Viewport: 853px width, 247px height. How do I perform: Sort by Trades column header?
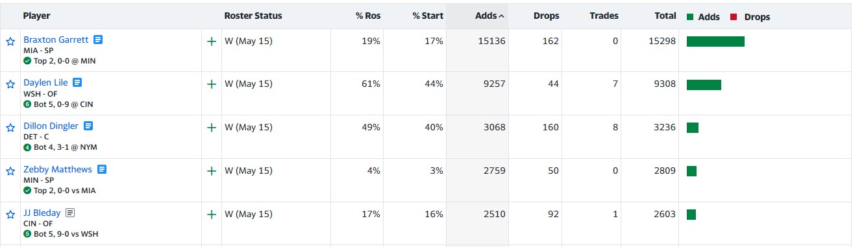(604, 16)
